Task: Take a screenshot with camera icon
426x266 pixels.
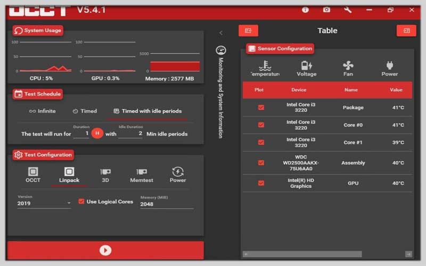Action: 326,10
